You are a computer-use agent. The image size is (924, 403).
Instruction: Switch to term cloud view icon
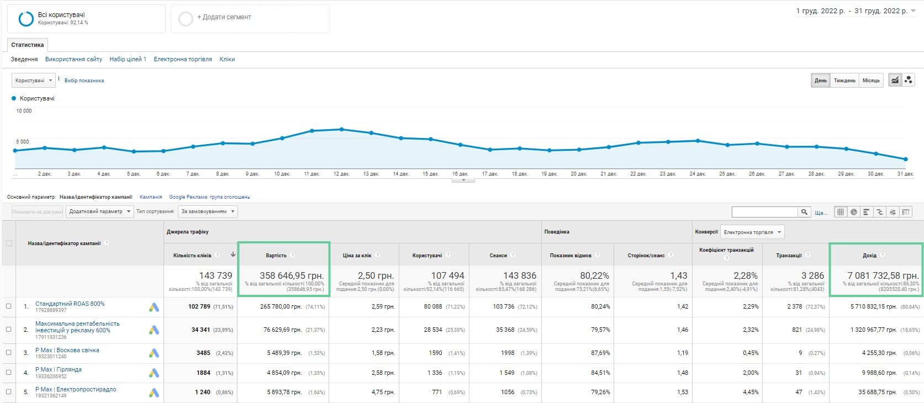tap(892, 212)
